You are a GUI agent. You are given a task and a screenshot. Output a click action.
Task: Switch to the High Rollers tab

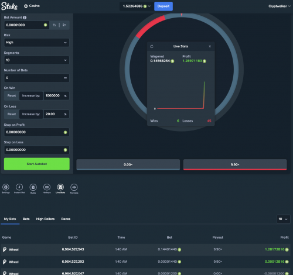[45, 219]
